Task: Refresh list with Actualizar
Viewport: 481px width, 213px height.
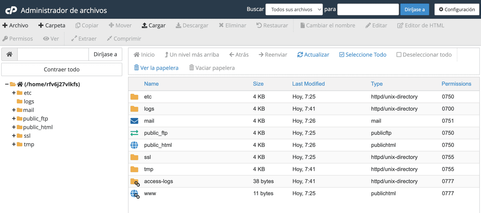Action: click(x=313, y=55)
